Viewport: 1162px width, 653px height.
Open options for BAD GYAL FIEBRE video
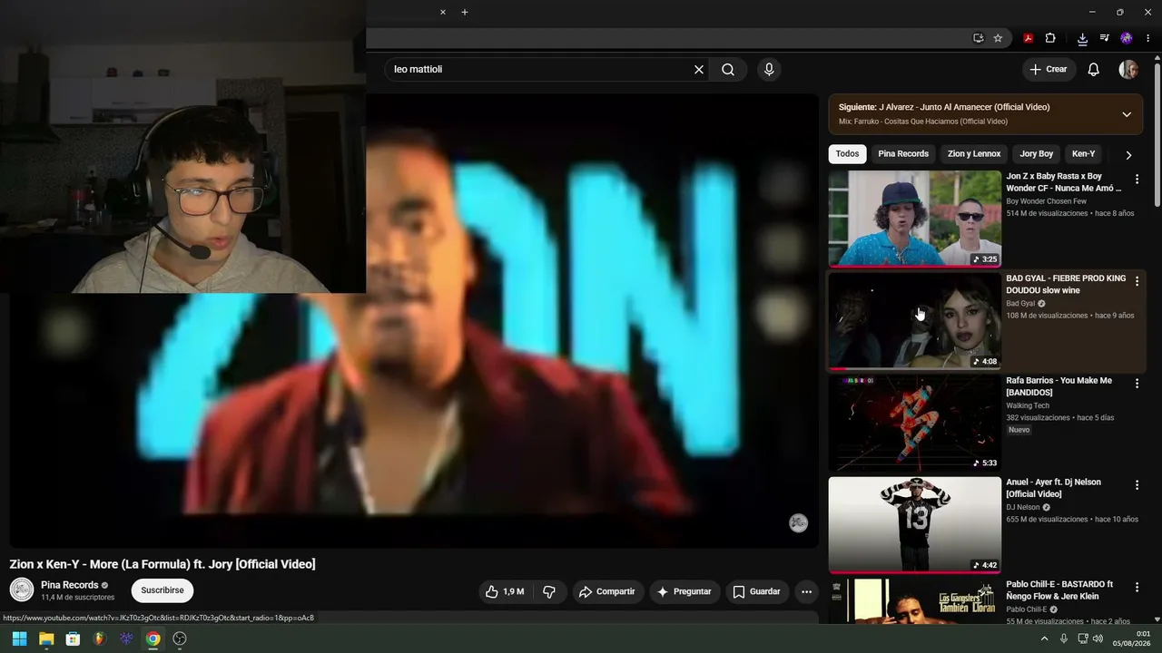tap(1137, 282)
